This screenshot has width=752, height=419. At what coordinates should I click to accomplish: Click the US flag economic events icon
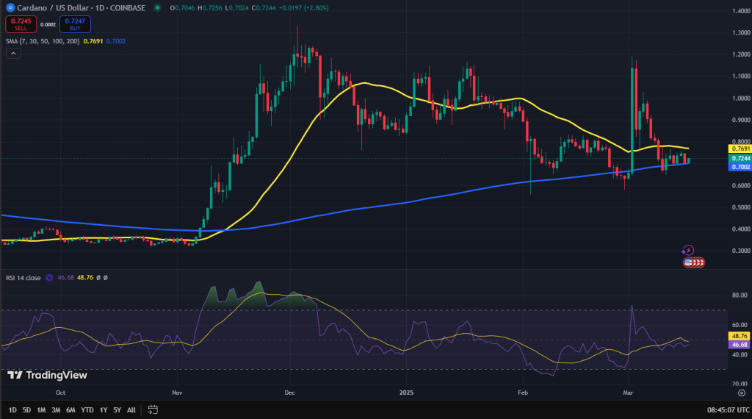[689, 262]
